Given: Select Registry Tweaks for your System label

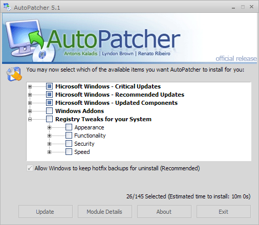Looking at the screenshot, I should (103, 119).
